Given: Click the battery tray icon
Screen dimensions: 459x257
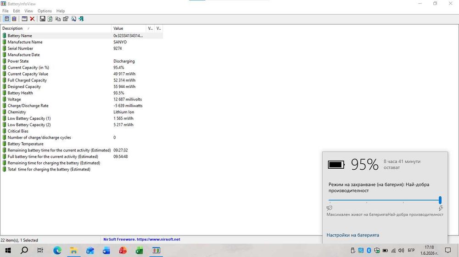Looking at the screenshot, I should pyautogui.click(x=385, y=250).
